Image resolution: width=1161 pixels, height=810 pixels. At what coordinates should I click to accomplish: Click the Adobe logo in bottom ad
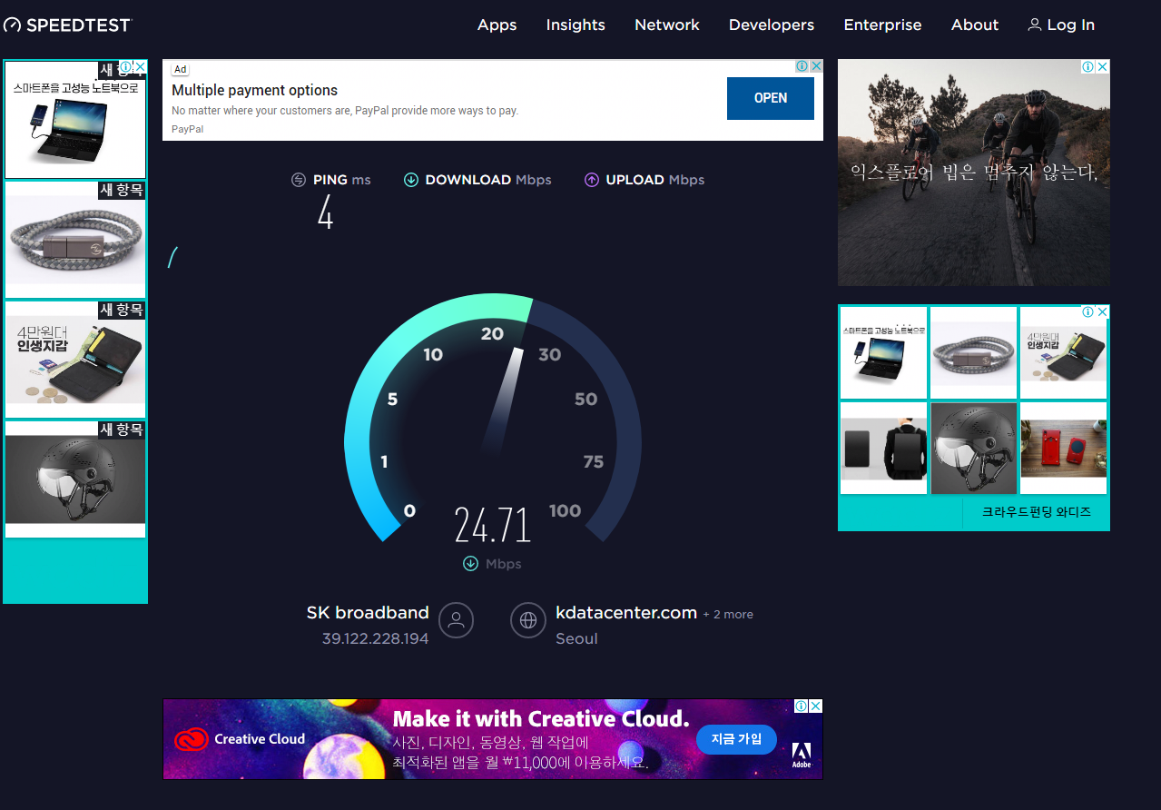point(802,755)
